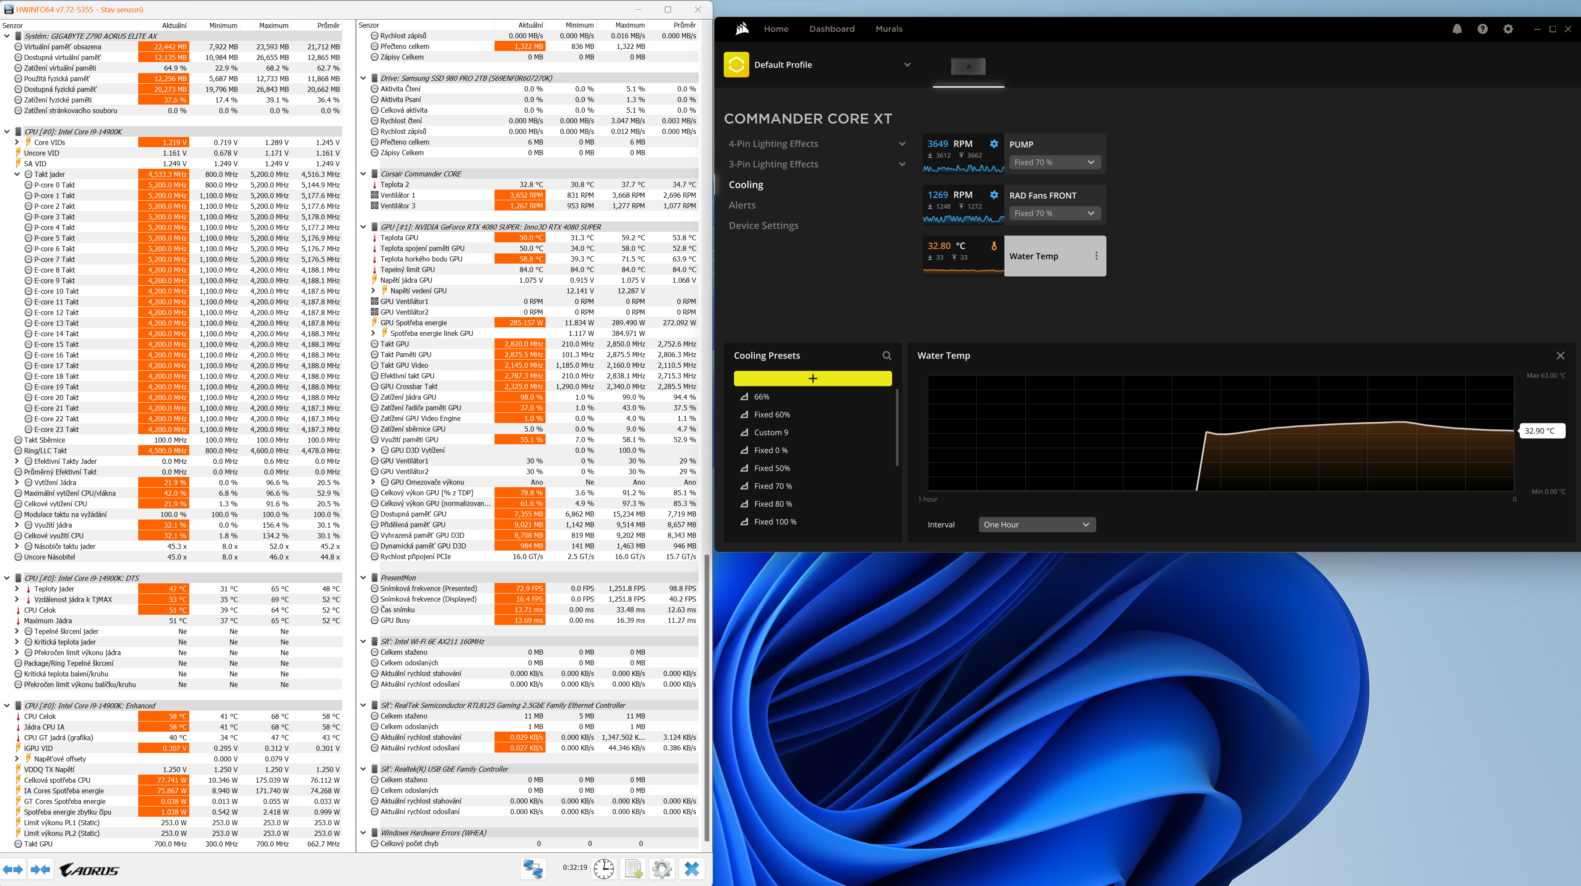Viewport: 1581px width, 886px height.
Task: Open the Default Profile dropdown
Action: pos(907,65)
